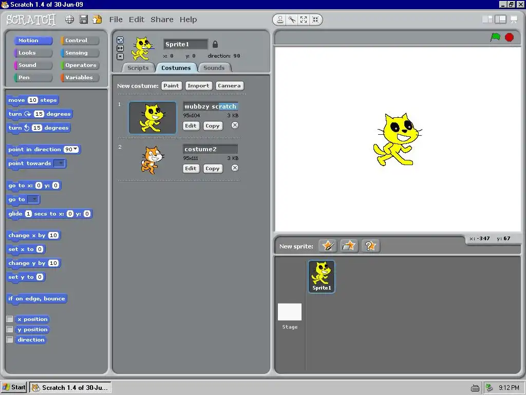Copy the wubbzy scratch costume
This screenshot has height=395, width=526.
click(212, 125)
